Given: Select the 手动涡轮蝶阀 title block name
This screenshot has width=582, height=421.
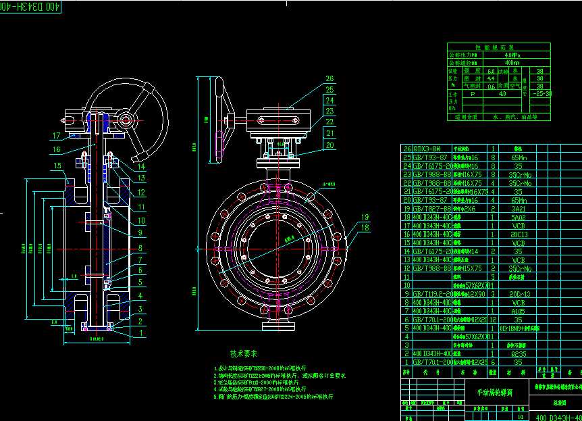Looking at the screenshot, I should pyautogui.click(x=494, y=393).
